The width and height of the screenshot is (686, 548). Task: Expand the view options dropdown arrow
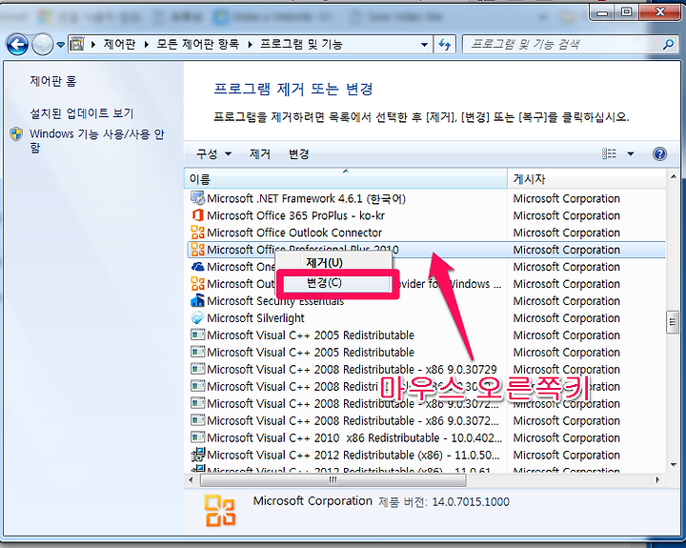[x=631, y=153]
